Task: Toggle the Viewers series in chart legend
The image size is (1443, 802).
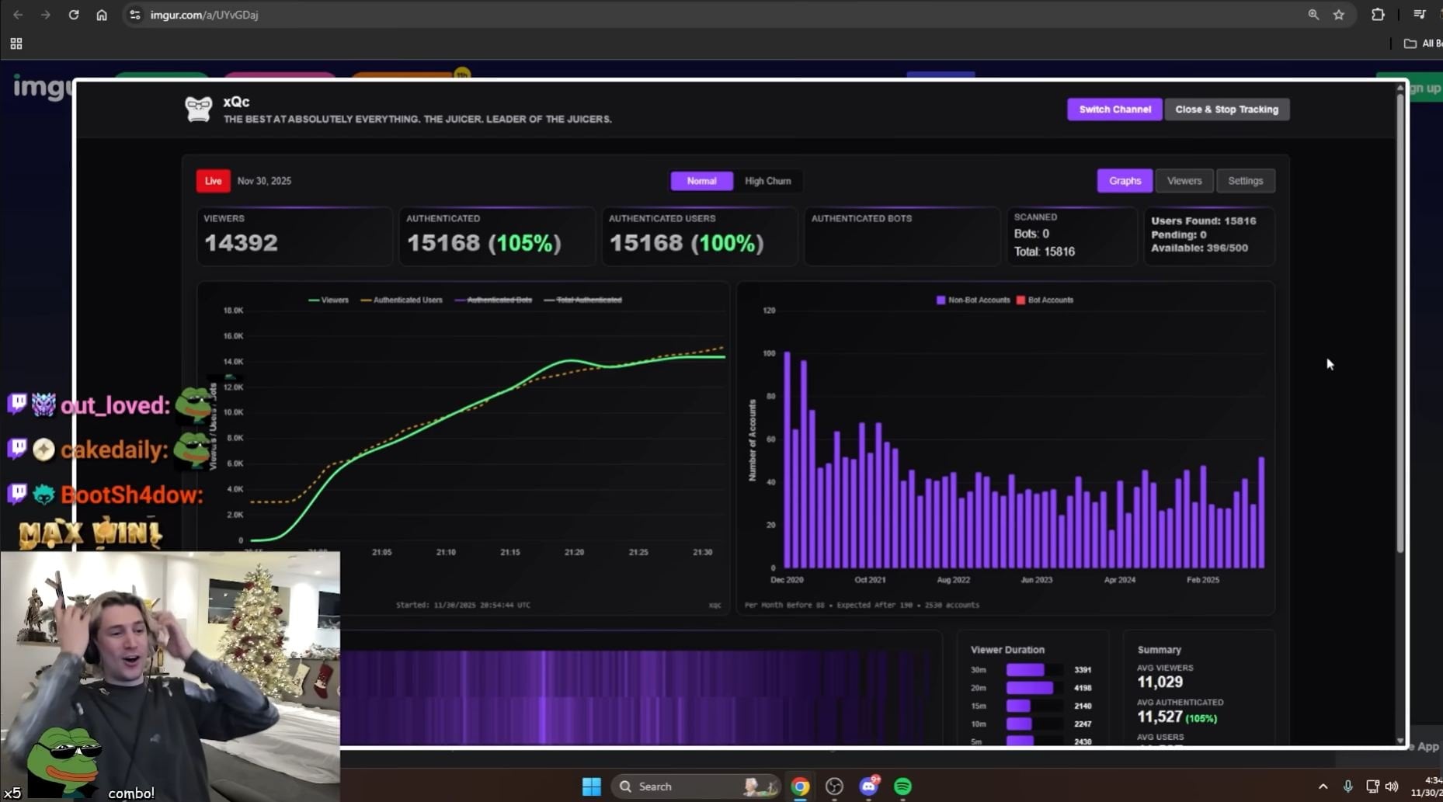Action: tap(329, 300)
